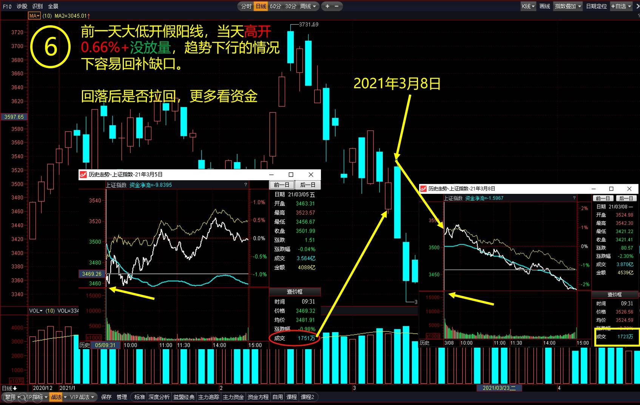Zoom out the K-line chart with minus

[x=336, y=6]
